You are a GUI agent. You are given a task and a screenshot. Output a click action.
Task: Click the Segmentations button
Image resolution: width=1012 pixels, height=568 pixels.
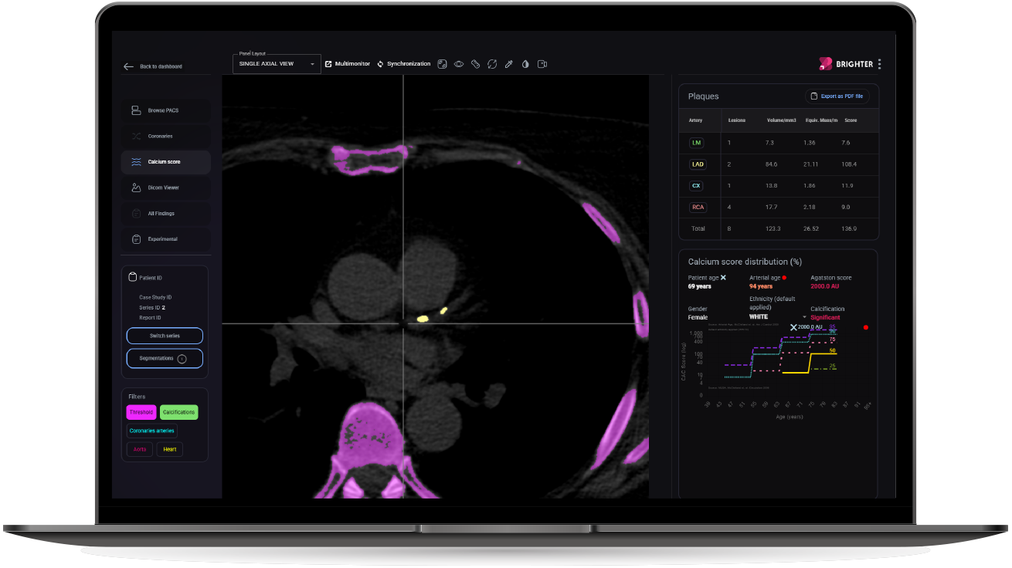165,358
